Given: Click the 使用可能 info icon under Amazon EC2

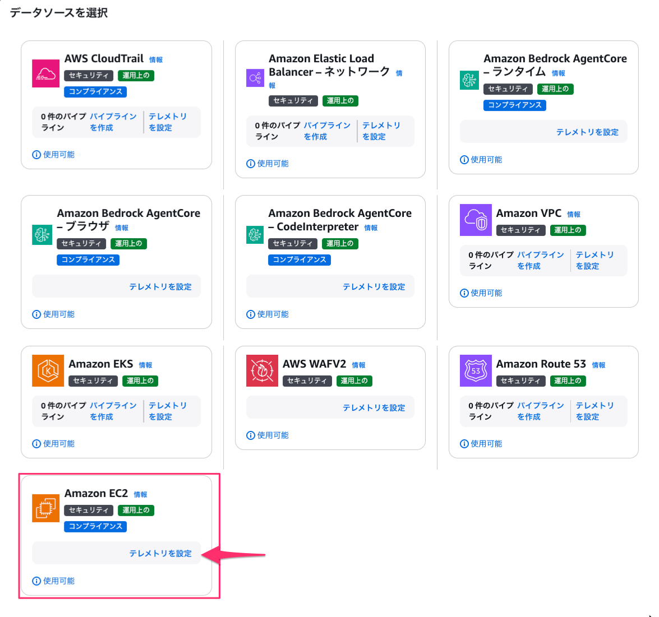Looking at the screenshot, I should point(36,581).
